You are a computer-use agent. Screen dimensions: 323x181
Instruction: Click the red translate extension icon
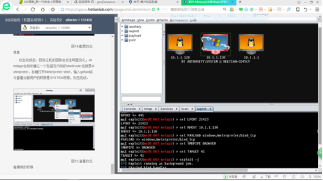(261, 9)
